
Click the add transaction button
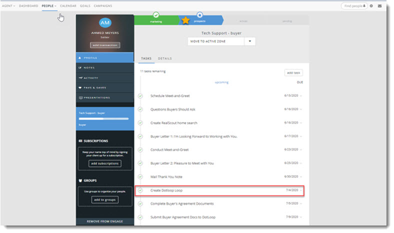[x=105, y=45]
